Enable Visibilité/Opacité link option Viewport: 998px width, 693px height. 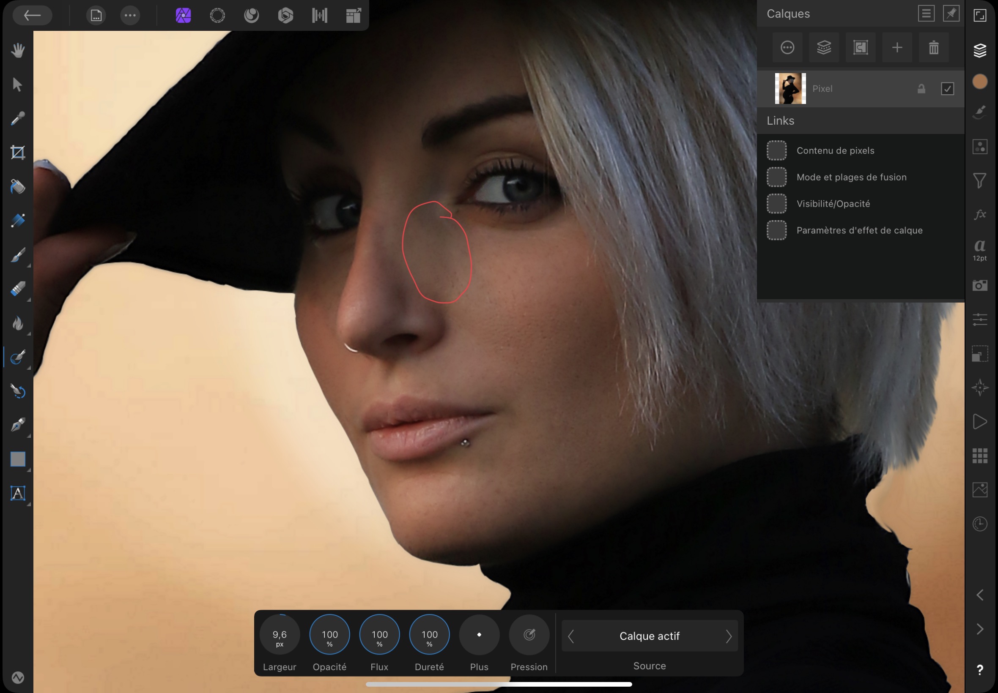pyautogui.click(x=776, y=204)
